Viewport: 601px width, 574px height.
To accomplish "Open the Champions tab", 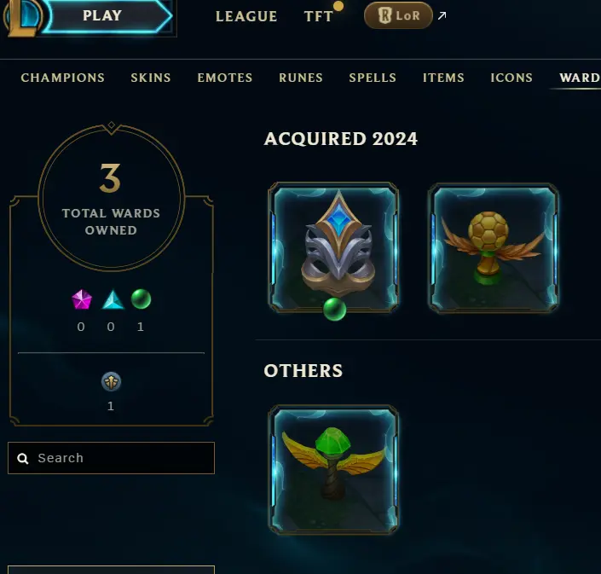I will pos(62,78).
